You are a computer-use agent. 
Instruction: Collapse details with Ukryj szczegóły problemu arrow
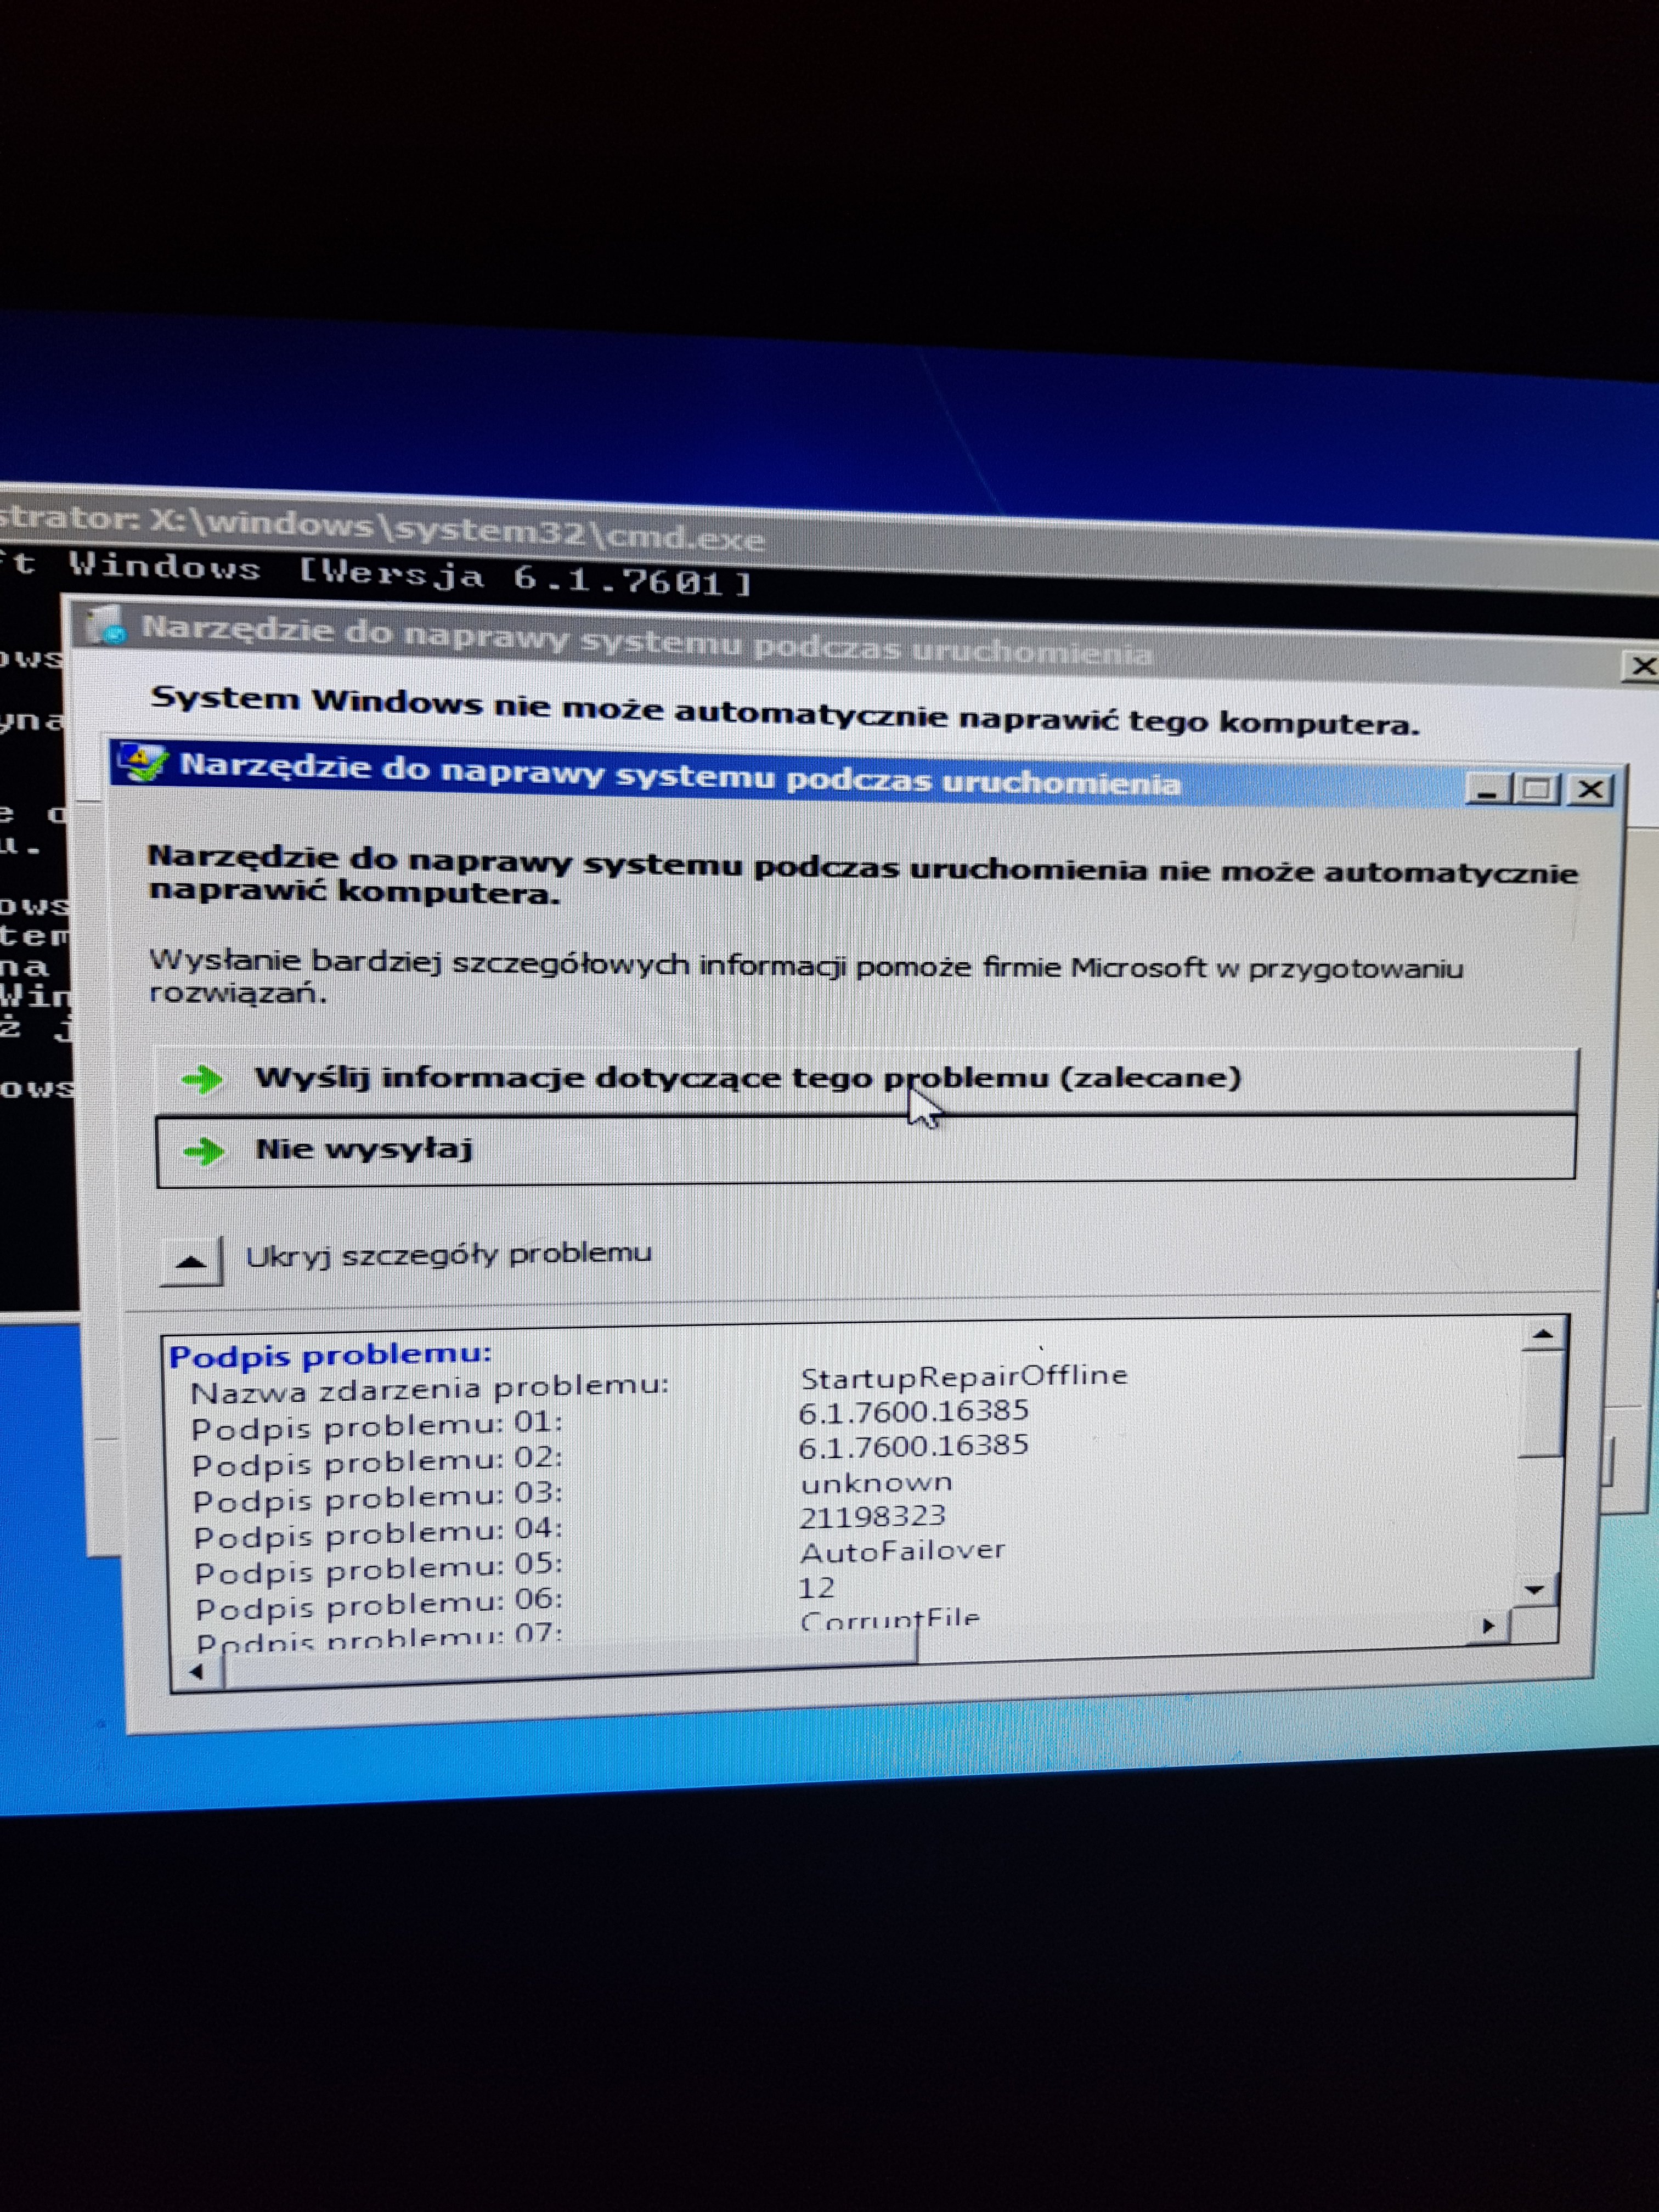click(191, 1262)
